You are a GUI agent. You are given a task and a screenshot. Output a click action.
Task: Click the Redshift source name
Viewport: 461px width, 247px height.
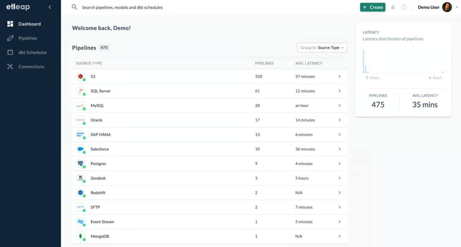tap(98, 192)
